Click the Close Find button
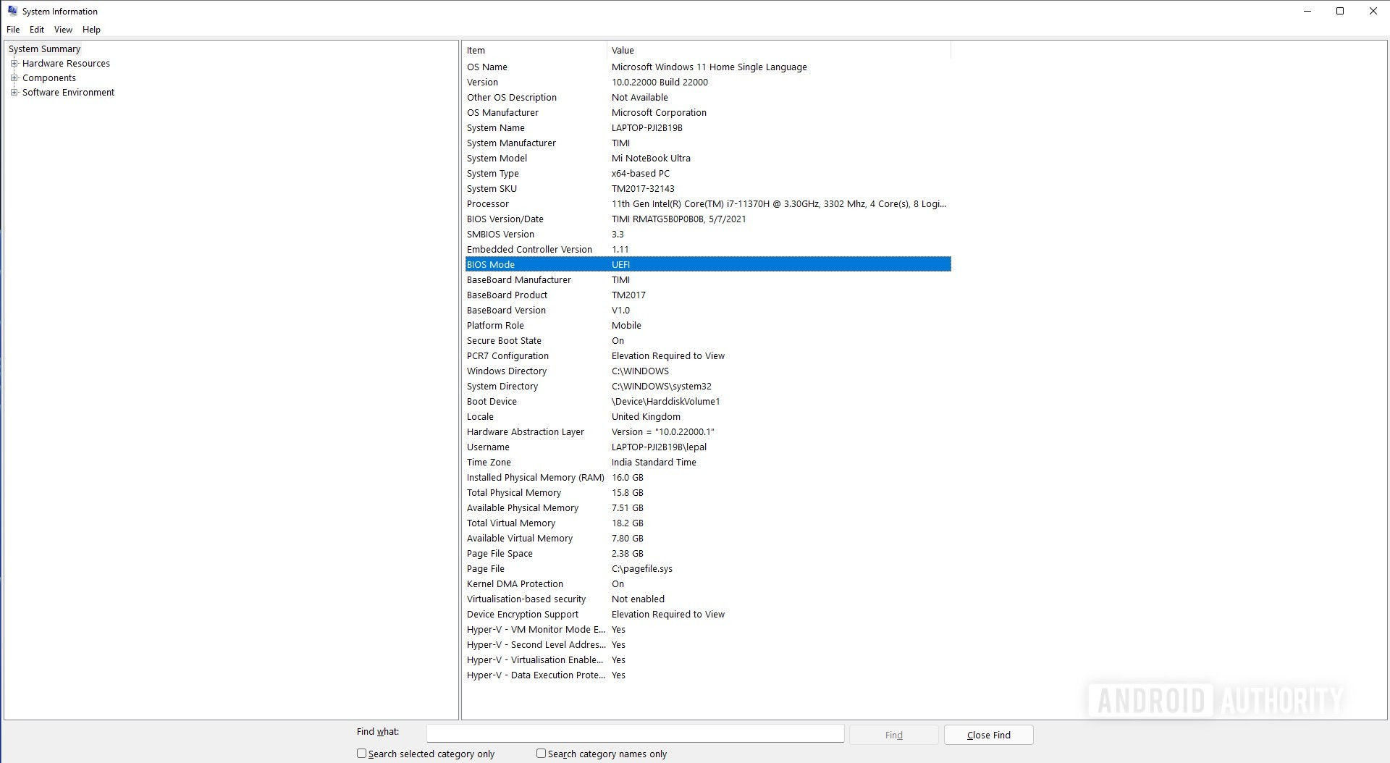Screen dimensions: 1390x763 [x=988, y=735]
